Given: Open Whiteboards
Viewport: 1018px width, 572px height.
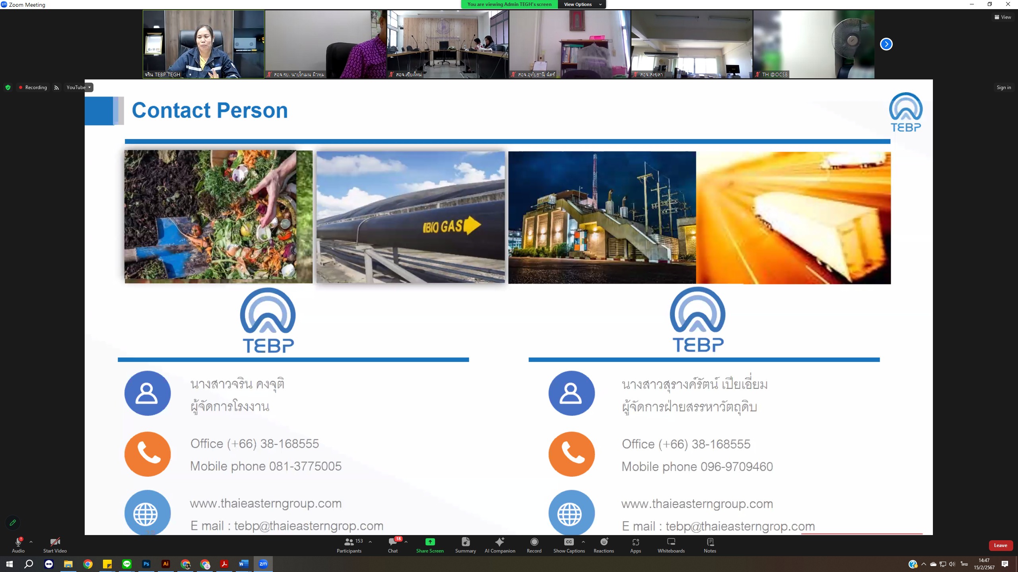Looking at the screenshot, I should 671,545.
